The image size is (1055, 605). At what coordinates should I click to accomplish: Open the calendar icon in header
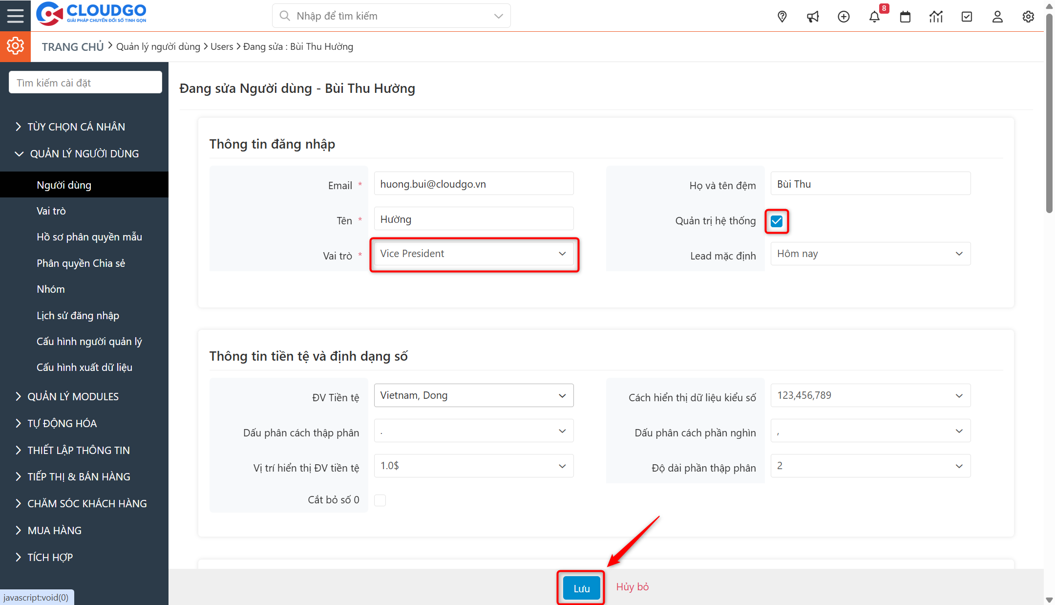point(905,17)
